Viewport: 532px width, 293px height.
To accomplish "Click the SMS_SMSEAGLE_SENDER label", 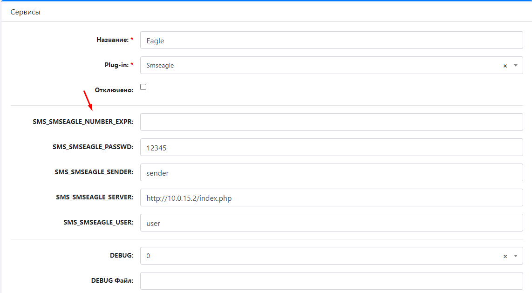I will tap(94, 172).
